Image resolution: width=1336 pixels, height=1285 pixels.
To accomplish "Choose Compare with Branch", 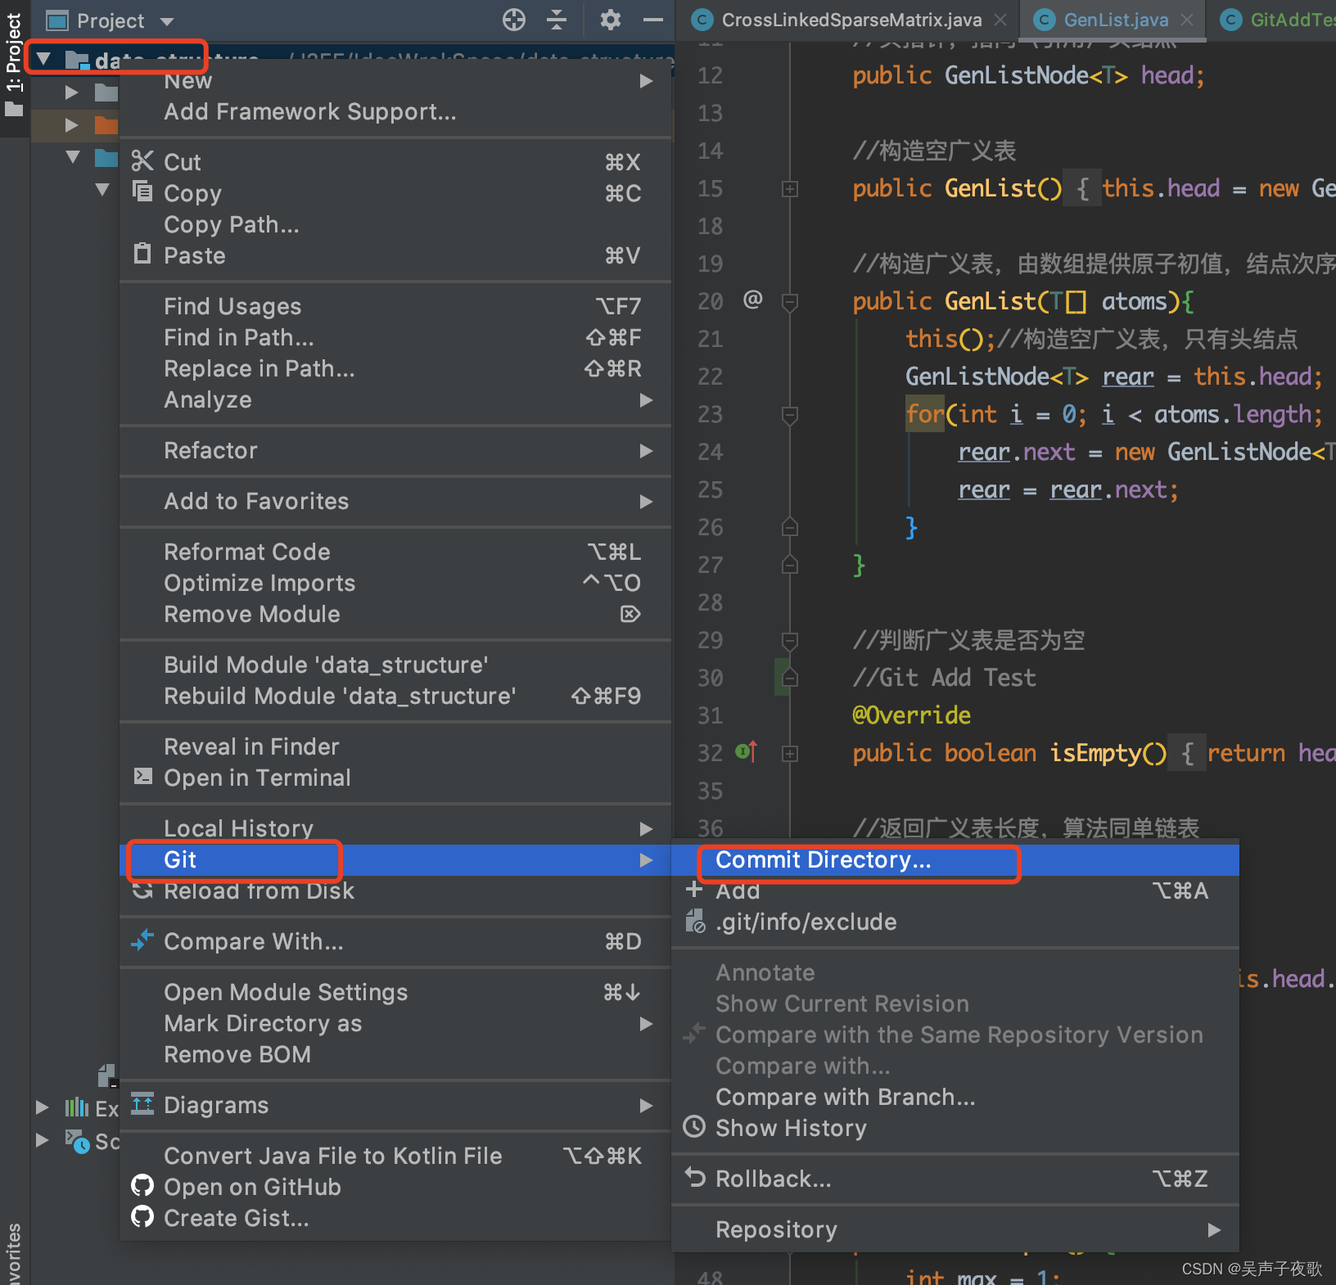I will pyautogui.click(x=955, y=1097).
